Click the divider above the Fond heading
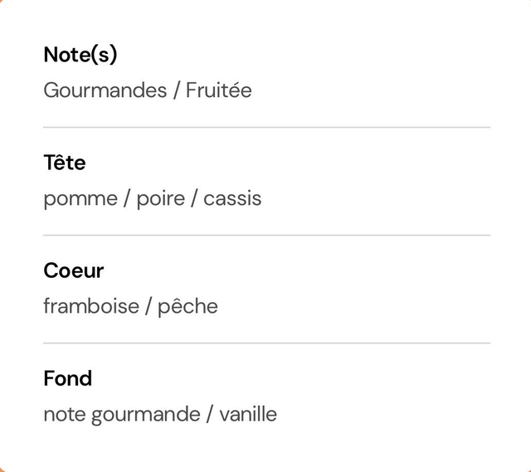 266,343
